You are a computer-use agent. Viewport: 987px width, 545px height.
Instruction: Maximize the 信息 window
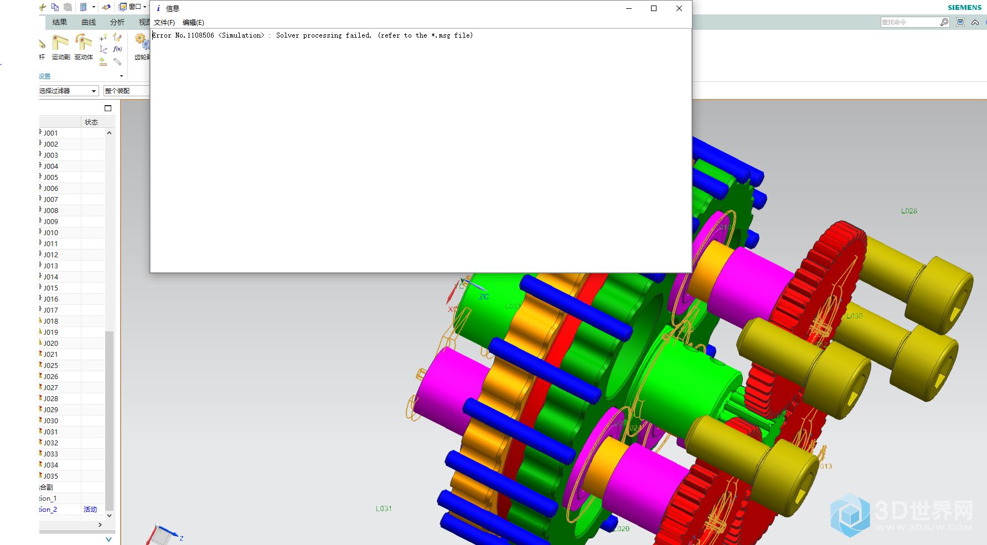[x=654, y=8]
